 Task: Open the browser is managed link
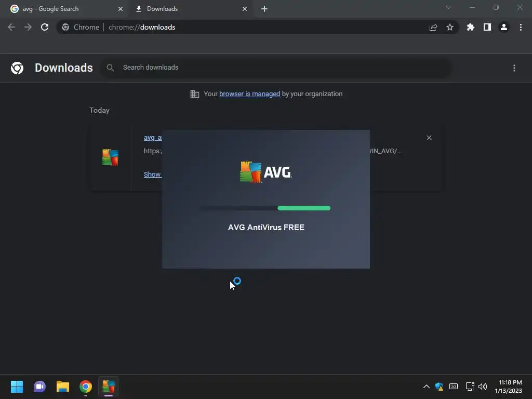click(x=249, y=94)
